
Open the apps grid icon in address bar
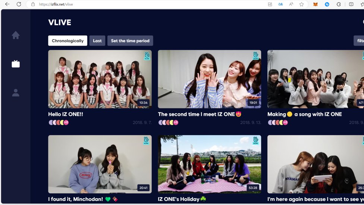pos(270,4)
